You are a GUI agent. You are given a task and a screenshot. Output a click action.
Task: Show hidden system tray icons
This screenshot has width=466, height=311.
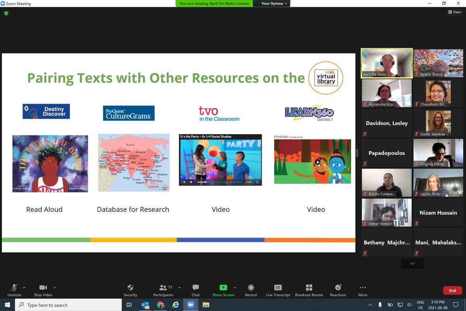370,305
